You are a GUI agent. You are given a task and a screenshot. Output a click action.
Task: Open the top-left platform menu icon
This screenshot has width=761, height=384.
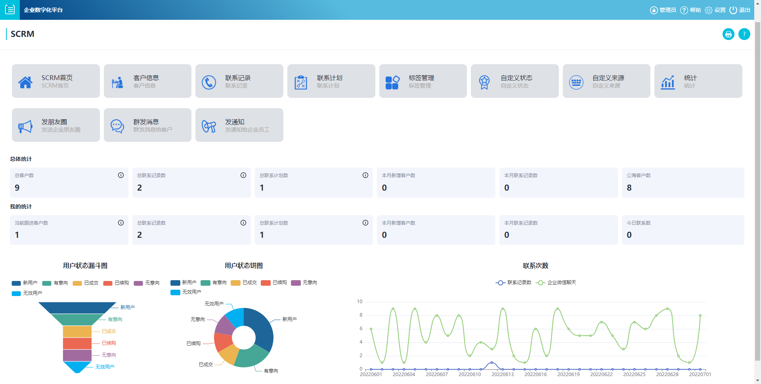click(x=10, y=10)
